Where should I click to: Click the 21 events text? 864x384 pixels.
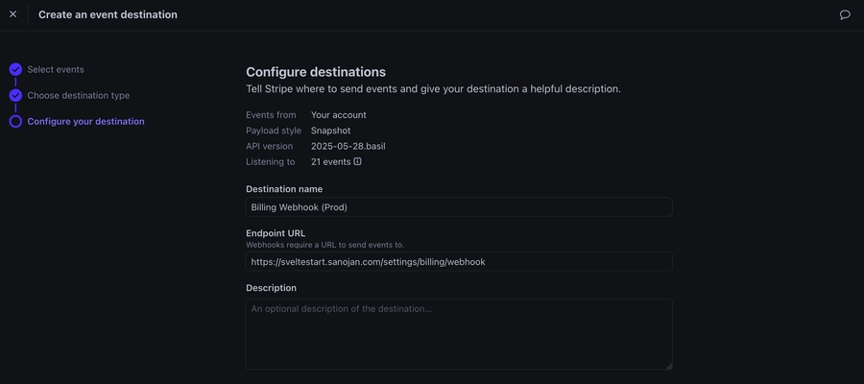point(330,161)
